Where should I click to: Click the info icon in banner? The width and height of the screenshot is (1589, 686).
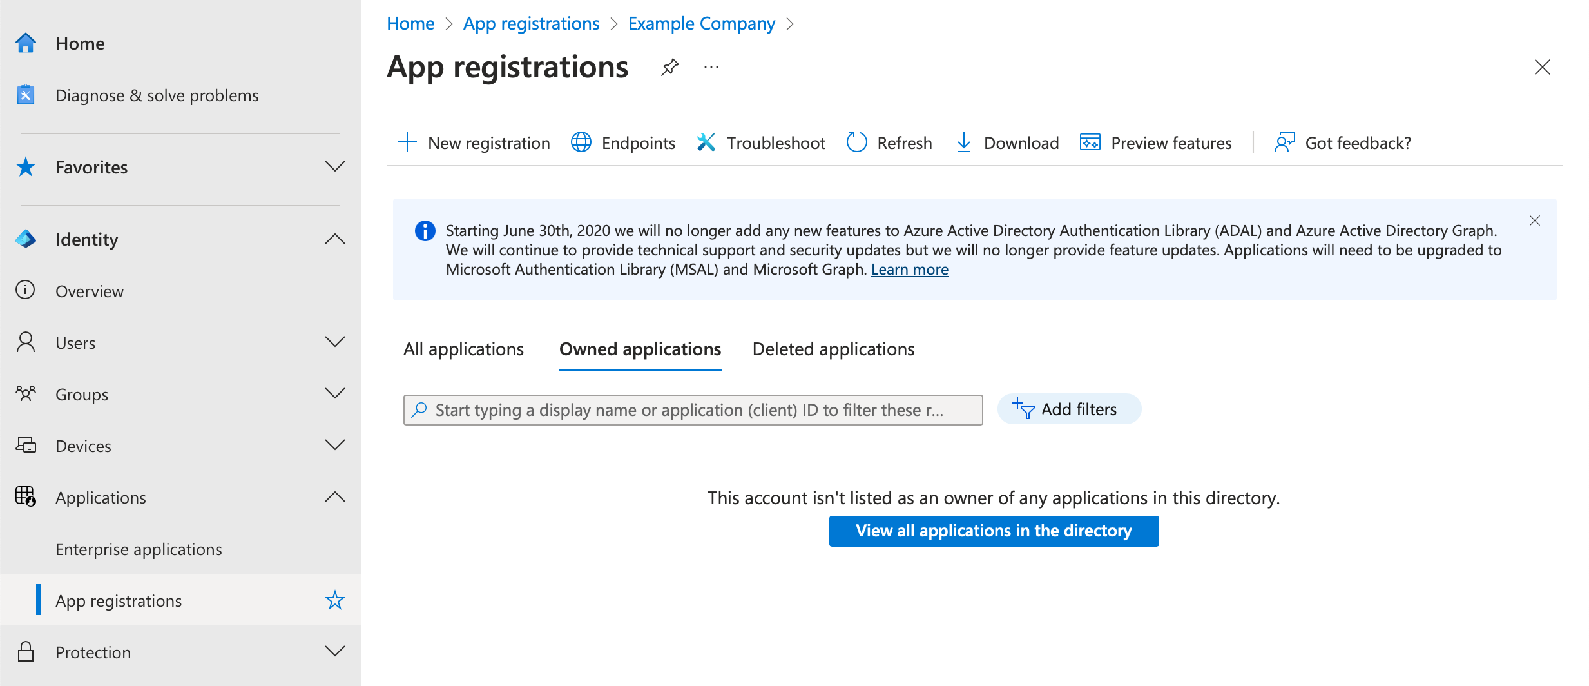click(x=425, y=231)
